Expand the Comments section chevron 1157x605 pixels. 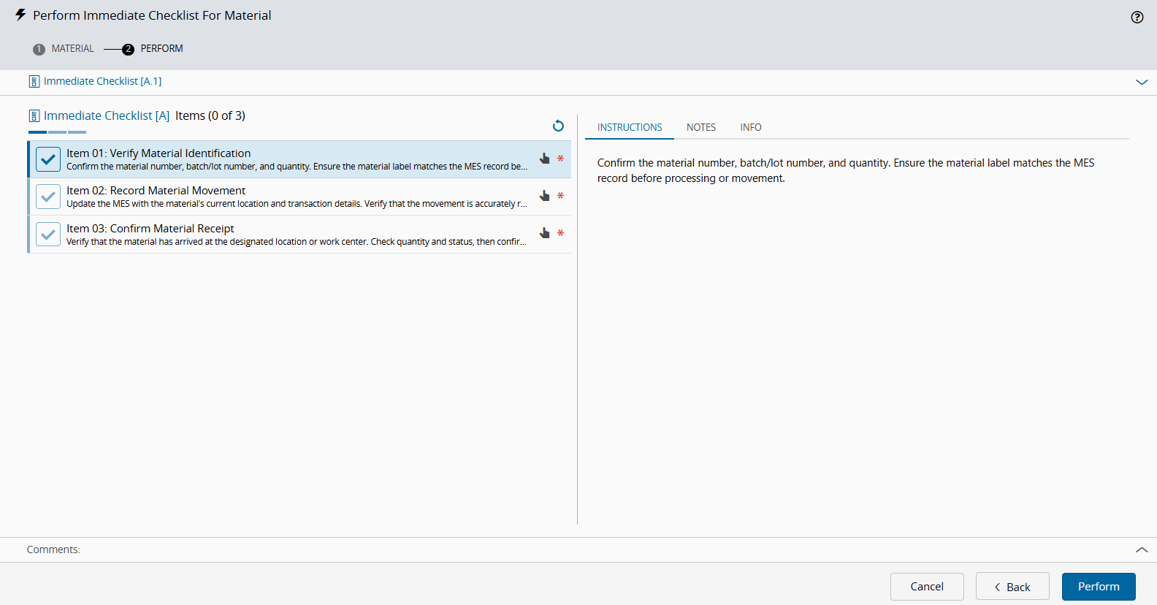pos(1142,549)
